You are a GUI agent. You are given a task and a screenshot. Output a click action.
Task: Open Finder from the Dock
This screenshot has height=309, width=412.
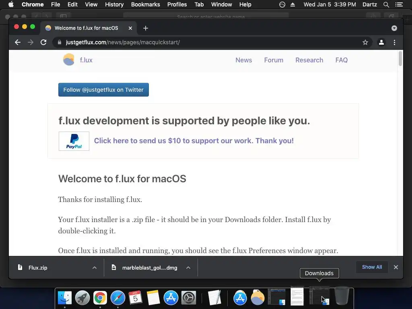tap(65, 298)
